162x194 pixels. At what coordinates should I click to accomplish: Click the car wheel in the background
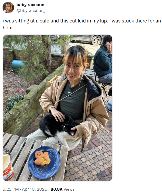96,40
